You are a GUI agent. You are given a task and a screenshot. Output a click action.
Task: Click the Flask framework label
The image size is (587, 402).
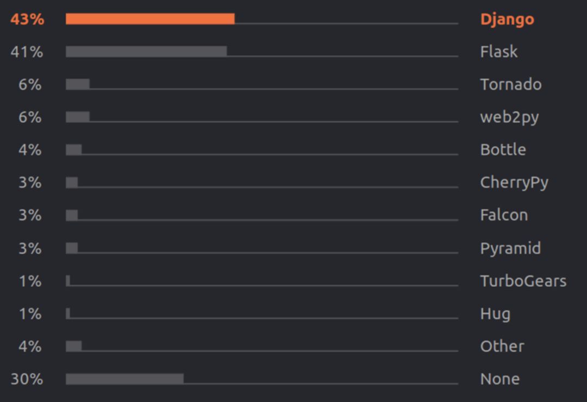[x=498, y=52]
